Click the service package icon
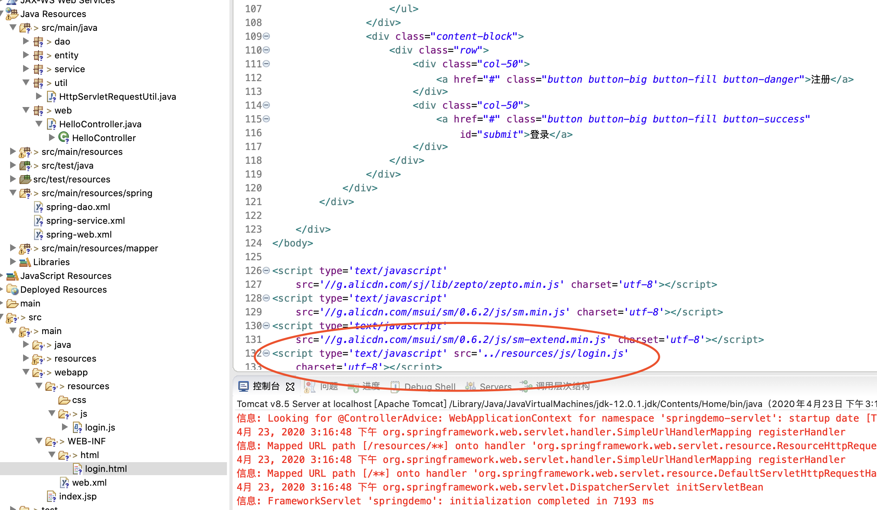This screenshot has height=510, width=877. 39,69
